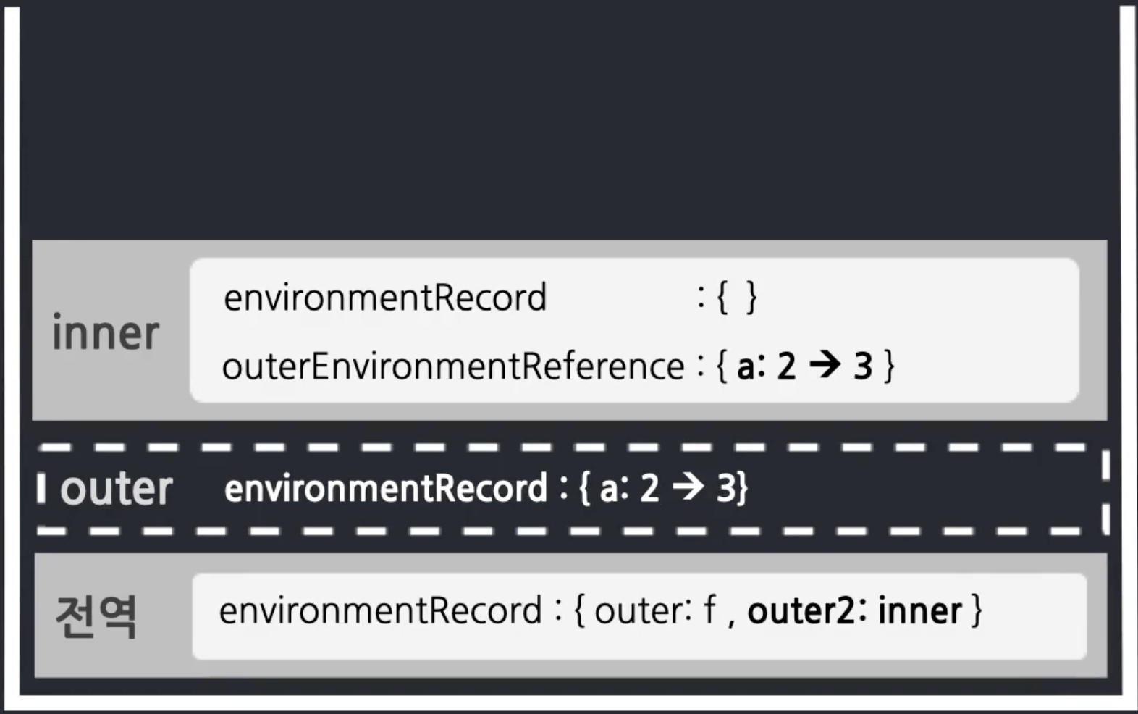The width and height of the screenshot is (1138, 714).
Task: Click bold 'a:' in inner's outerEnvironmentReference
Action: click(751, 366)
